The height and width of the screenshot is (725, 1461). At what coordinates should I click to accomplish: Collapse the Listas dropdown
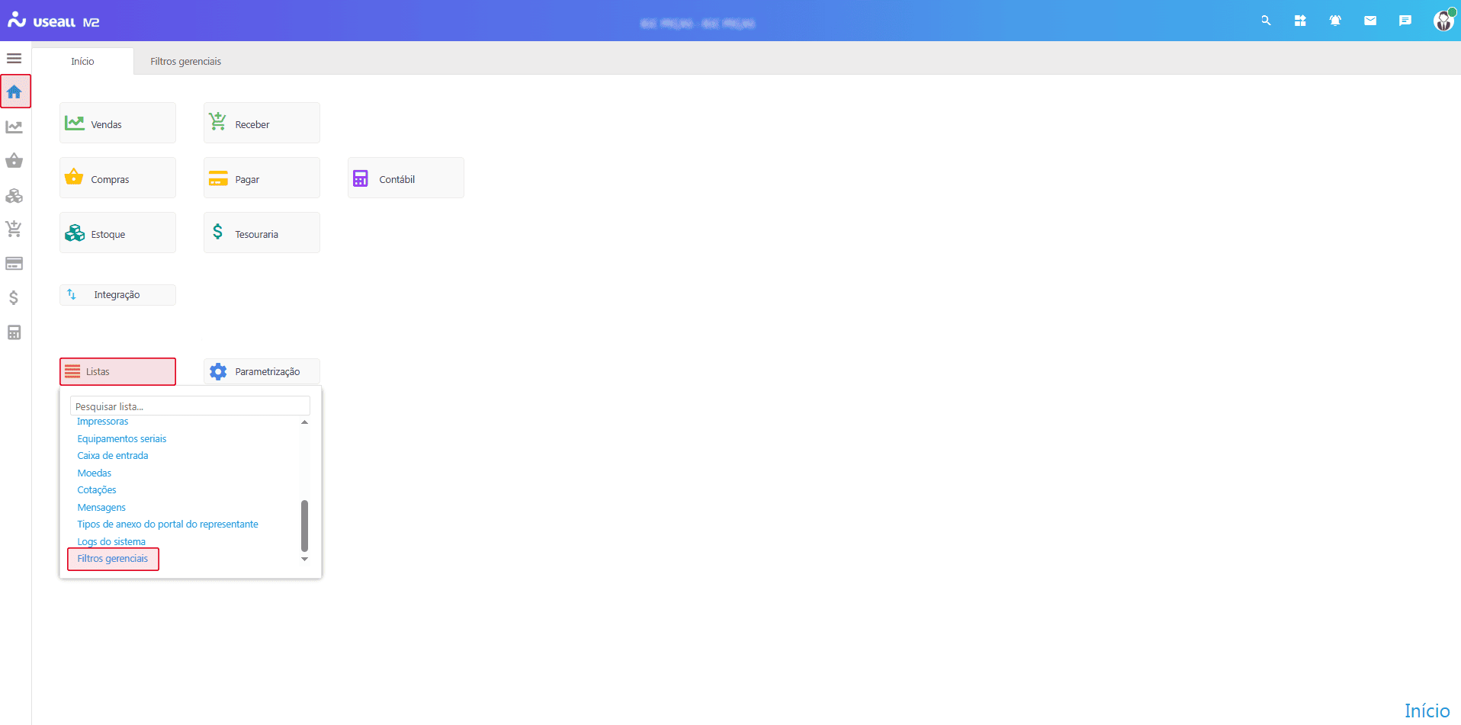[117, 372]
